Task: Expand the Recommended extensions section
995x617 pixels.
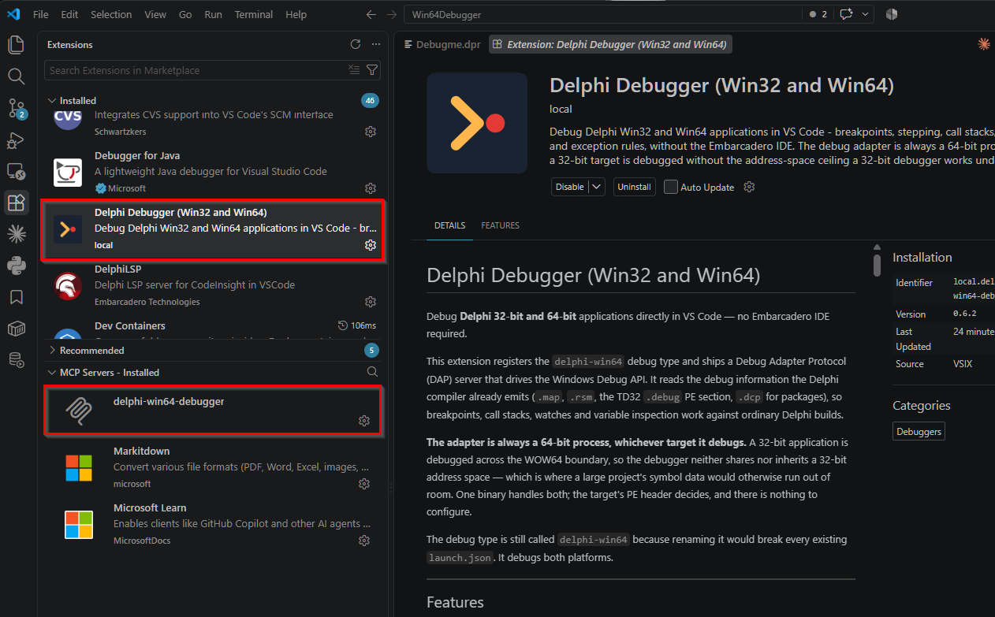Action: pos(52,350)
